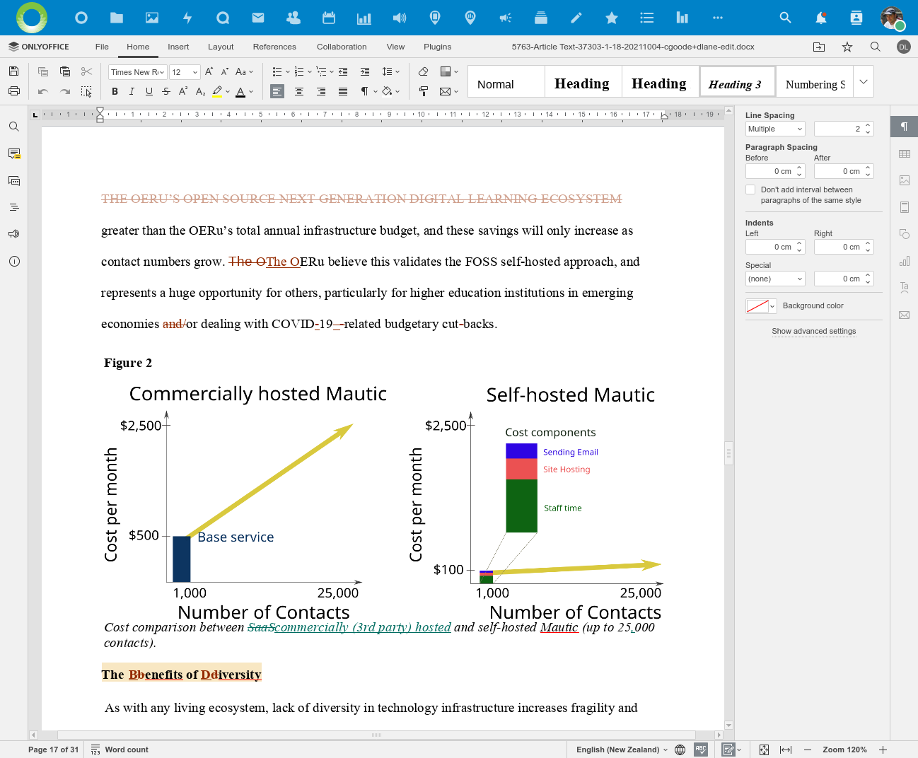The height and width of the screenshot is (758, 918).
Task: Toggle subscript formatting
Action: [200, 91]
